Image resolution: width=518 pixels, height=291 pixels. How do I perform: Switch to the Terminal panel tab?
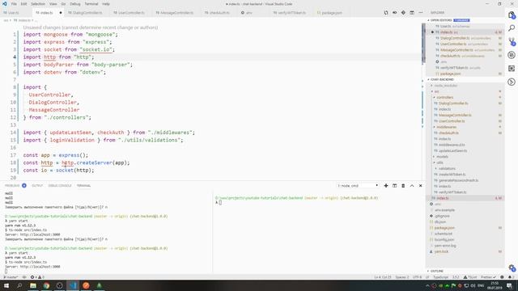click(83, 186)
